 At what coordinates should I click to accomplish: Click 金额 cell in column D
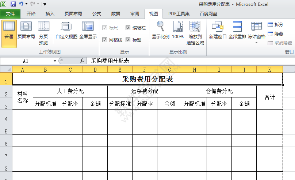pos(95,104)
